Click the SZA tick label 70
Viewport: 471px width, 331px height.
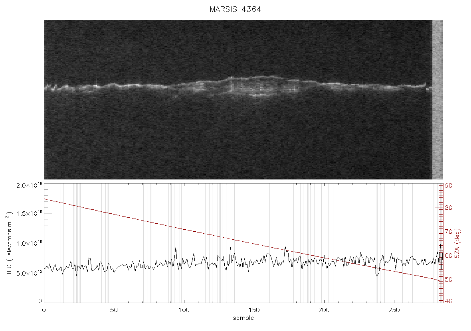[x=449, y=232]
